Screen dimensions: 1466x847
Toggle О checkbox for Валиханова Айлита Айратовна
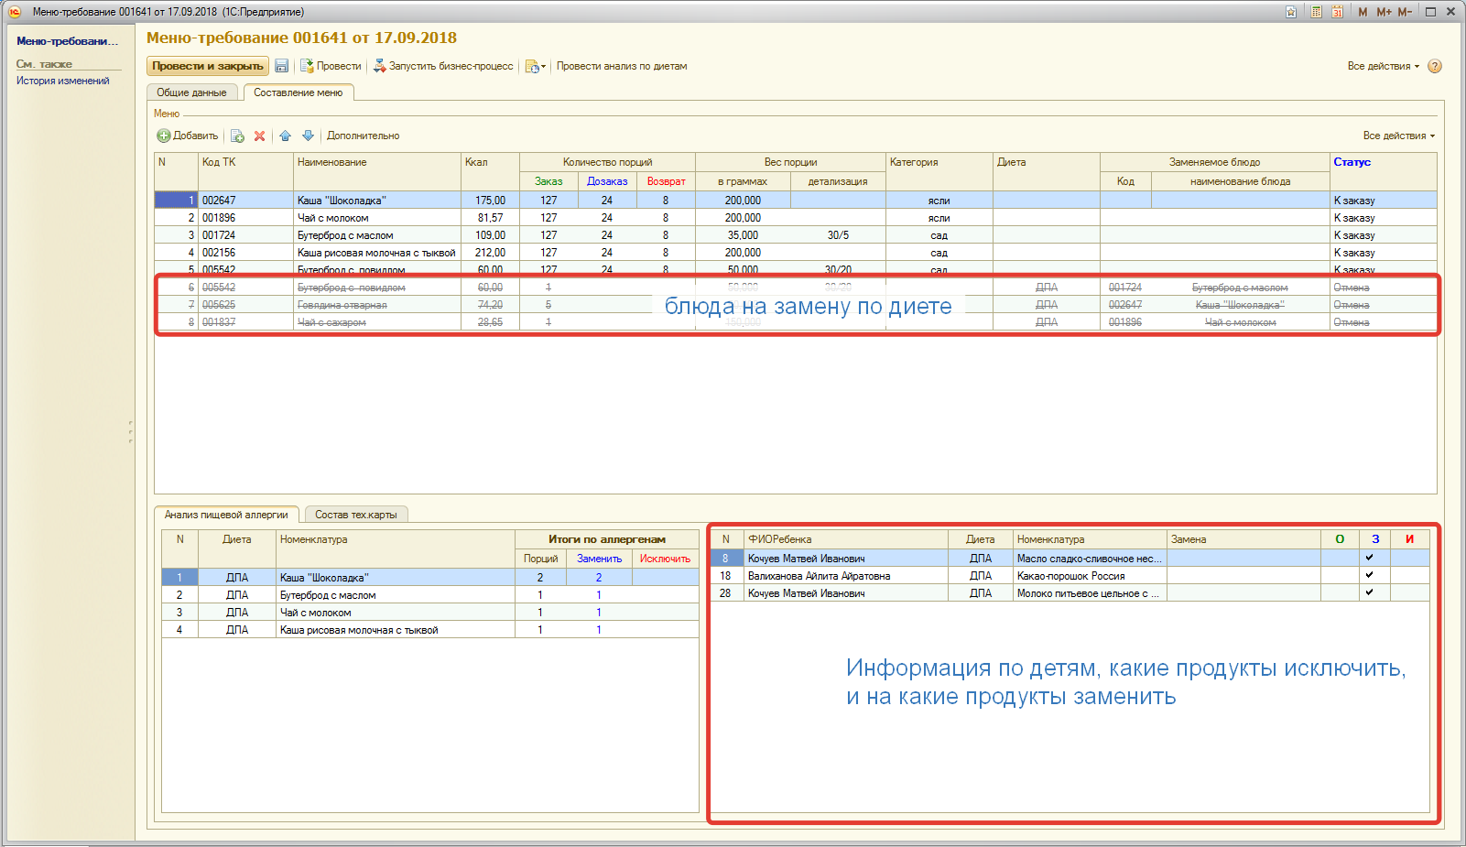click(x=1340, y=575)
